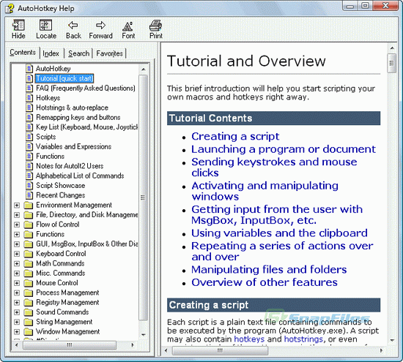Open the AutoHotkey page icon in tree
Viewport: 403px width, 362px height.
click(29, 69)
